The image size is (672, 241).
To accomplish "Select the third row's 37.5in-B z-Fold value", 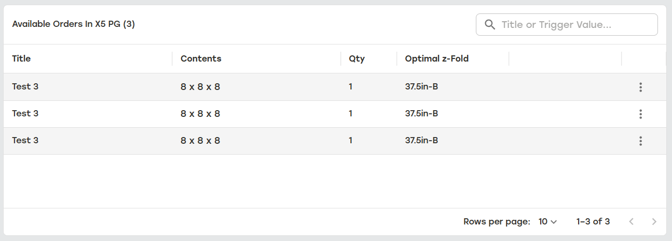I will 421,140.
